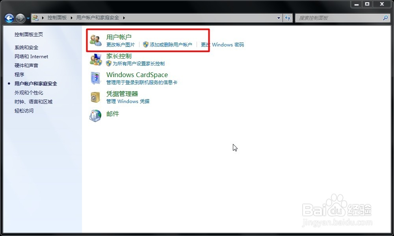Image resolution: width=394 pixels, height=236 pixels.
Task: Open 凭据管理器 heading link
Action: point(122,94)
